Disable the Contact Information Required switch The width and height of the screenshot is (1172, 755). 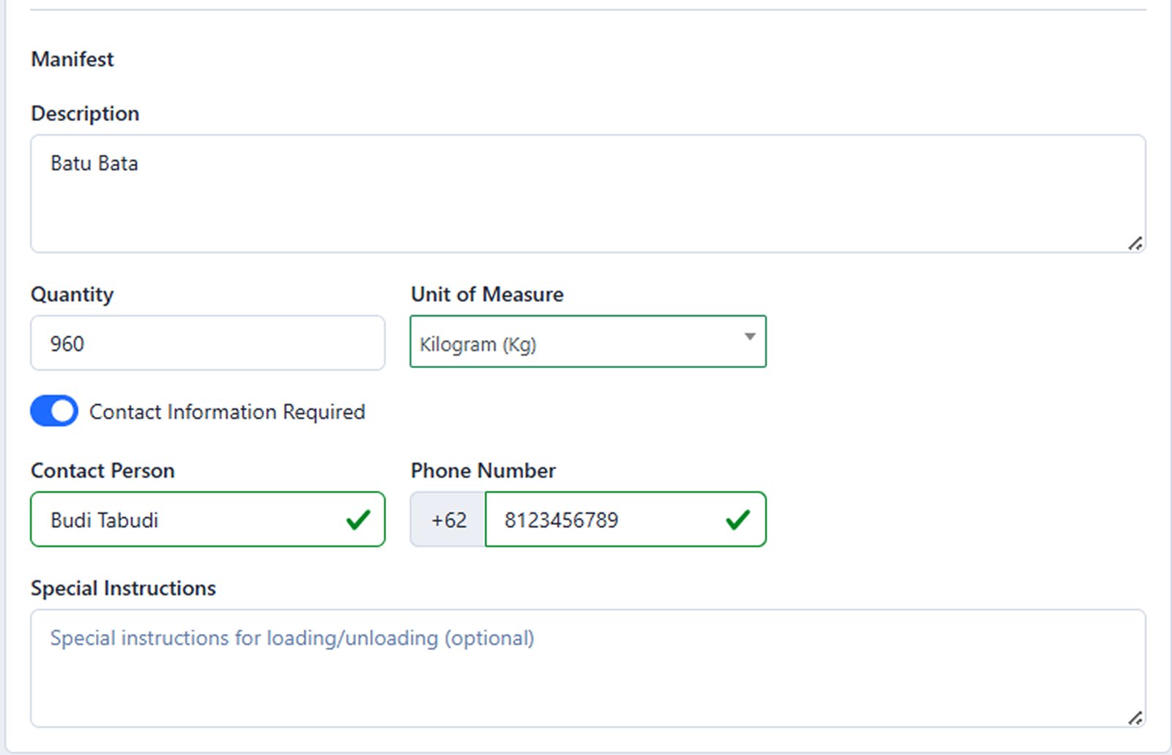point(54,411)
